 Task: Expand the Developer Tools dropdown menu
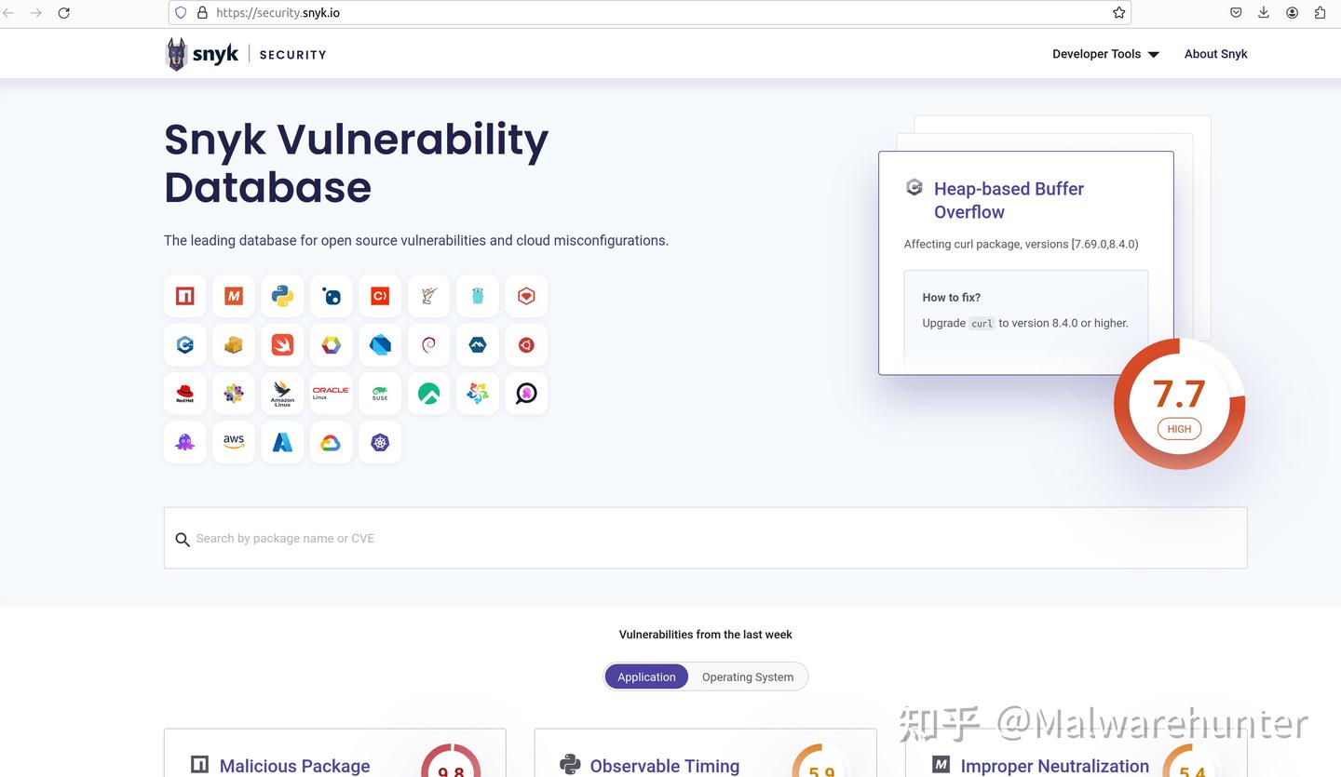point(1105,54)
